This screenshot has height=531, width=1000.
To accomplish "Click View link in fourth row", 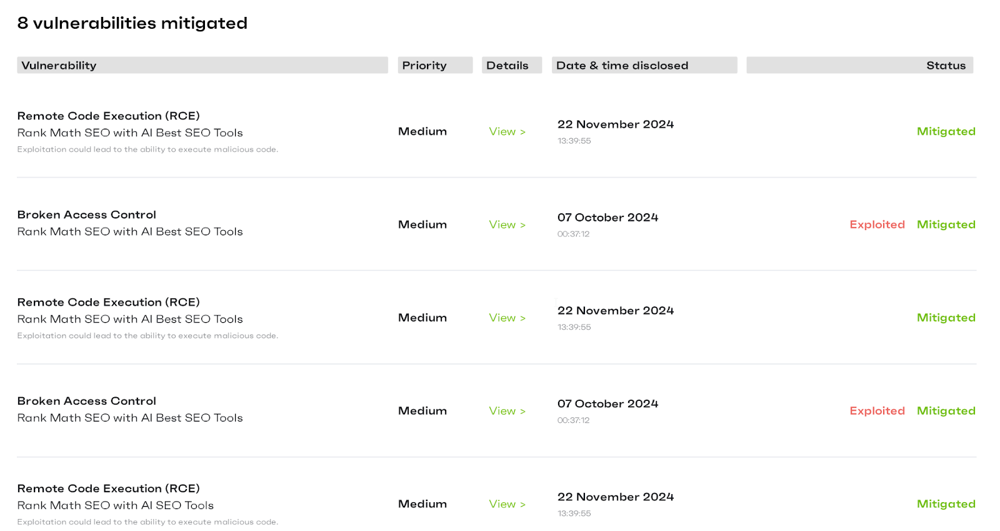I will pos(507,411).
